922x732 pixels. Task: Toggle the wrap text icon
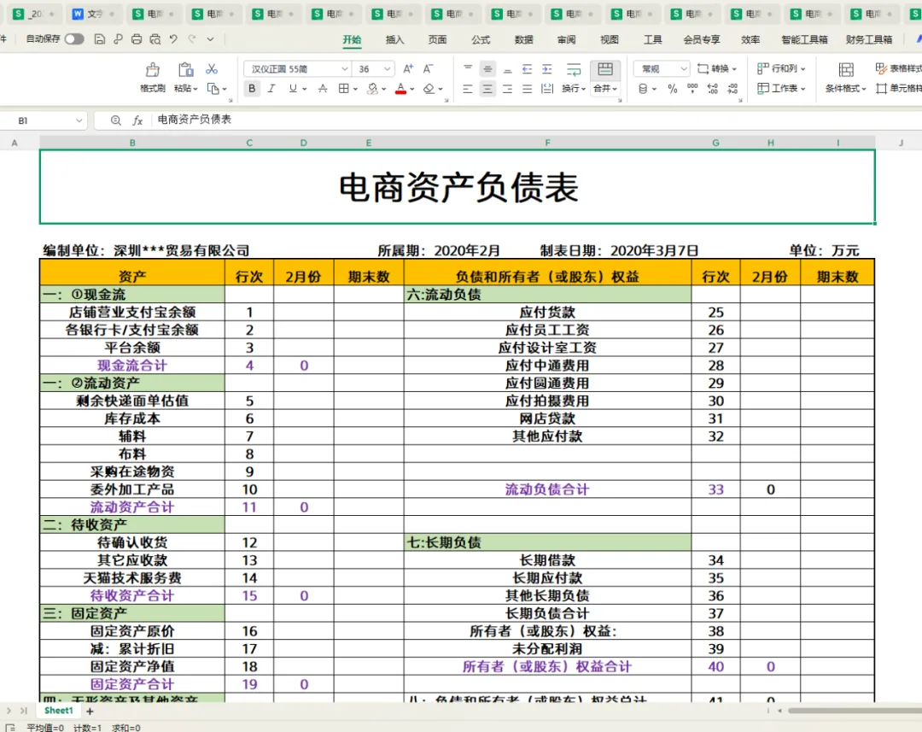click(574, 69)
